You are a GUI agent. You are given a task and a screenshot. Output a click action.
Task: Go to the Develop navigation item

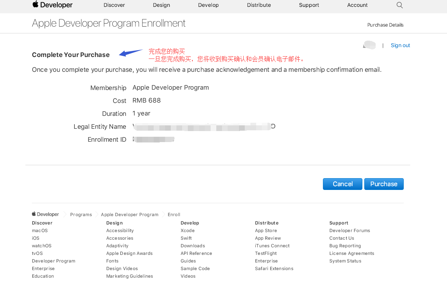[x=208, y=5]
